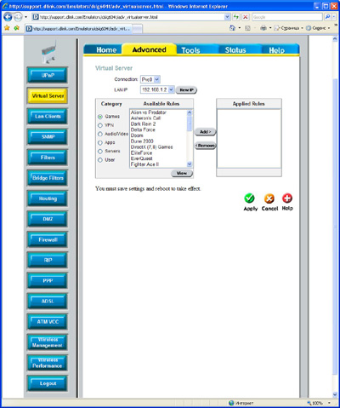Click the browser refresh icon
This screenshot has height=408, width=340.
click(x=236, y=17)
